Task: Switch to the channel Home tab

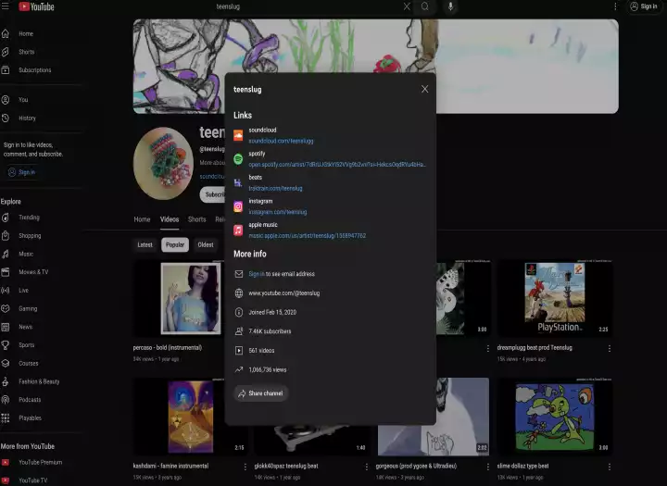Action: pos(142,219)
